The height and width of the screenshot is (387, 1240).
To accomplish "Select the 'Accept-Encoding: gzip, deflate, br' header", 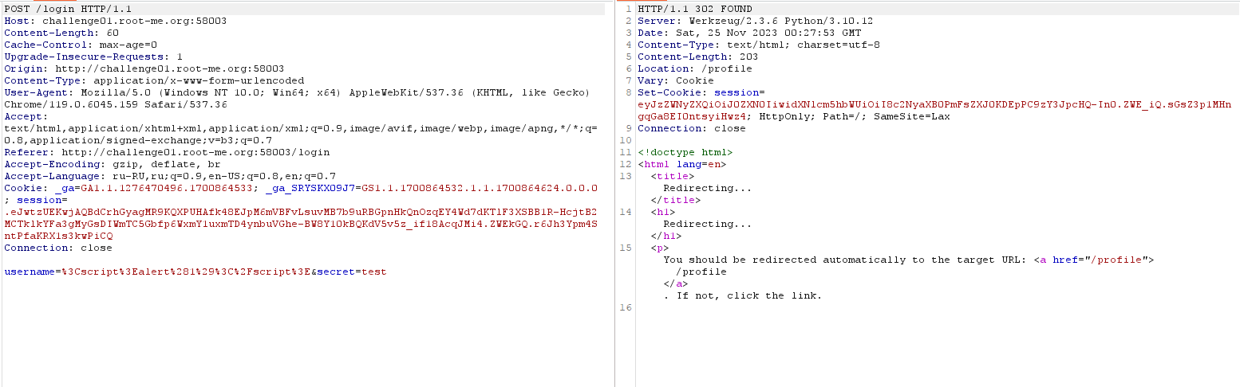I will tap(112, 164).
